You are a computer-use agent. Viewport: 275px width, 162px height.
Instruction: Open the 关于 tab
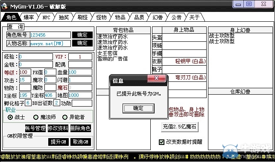pyautogui.click(x=194, y=17)
